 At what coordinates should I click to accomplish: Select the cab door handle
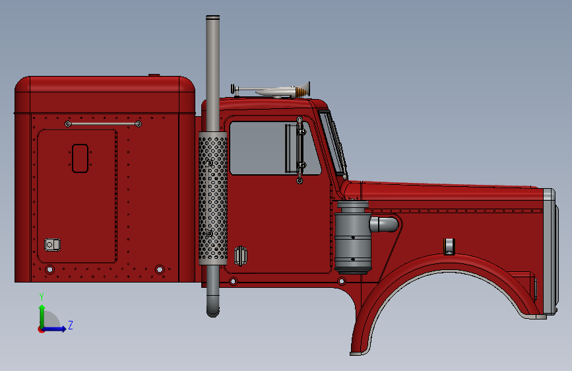pyautogui.click(x=240, y=255)
